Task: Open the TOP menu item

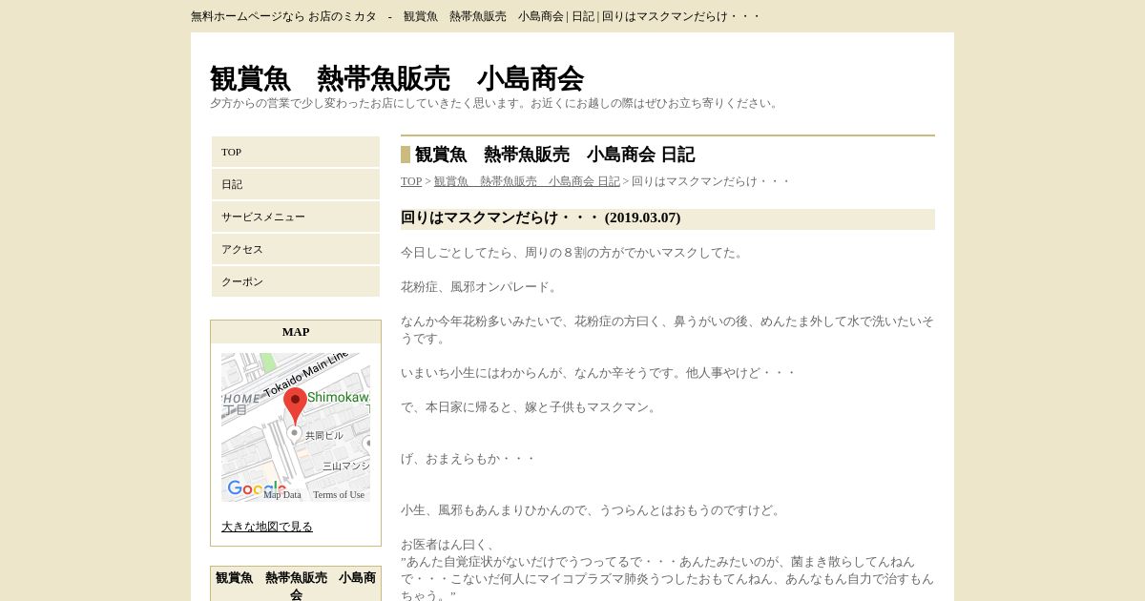Action: [296, 152]
